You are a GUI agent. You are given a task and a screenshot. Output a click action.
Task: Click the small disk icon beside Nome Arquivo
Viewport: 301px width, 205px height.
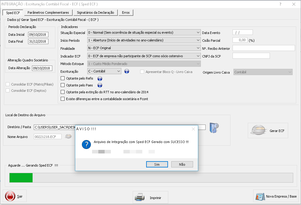68,136
